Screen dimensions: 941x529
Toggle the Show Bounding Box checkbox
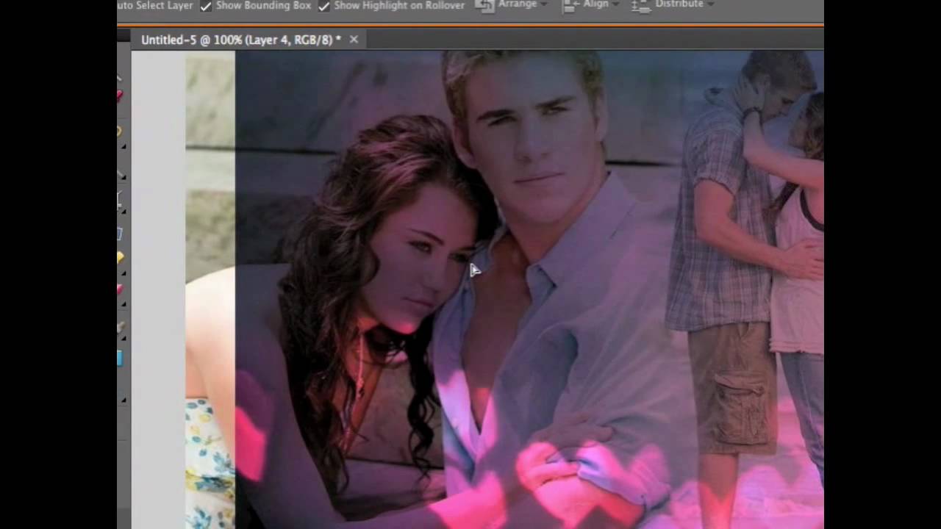tap(207, 6)
